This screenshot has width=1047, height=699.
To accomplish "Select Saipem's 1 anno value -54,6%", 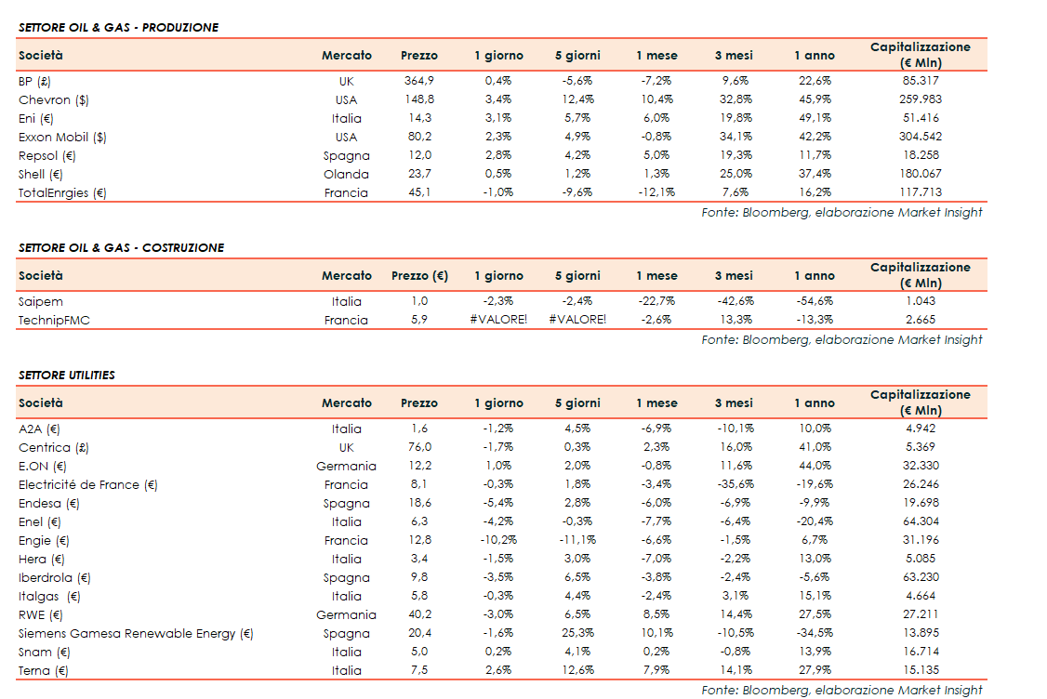I will coord(814,301).
